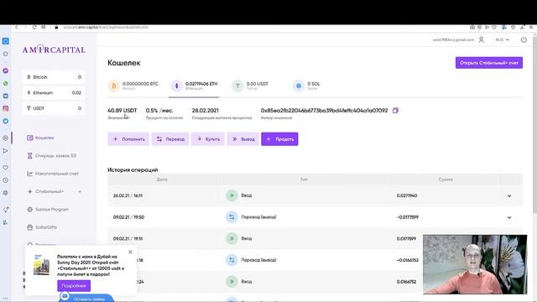Click the user profile icon

click(x=481, y=39)
